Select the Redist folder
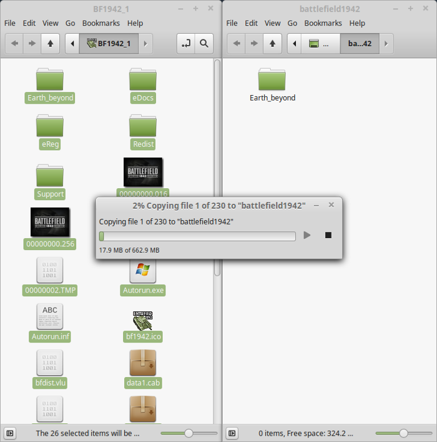The height and width of the screenshot is (442, 437). [x=143, y=132]
